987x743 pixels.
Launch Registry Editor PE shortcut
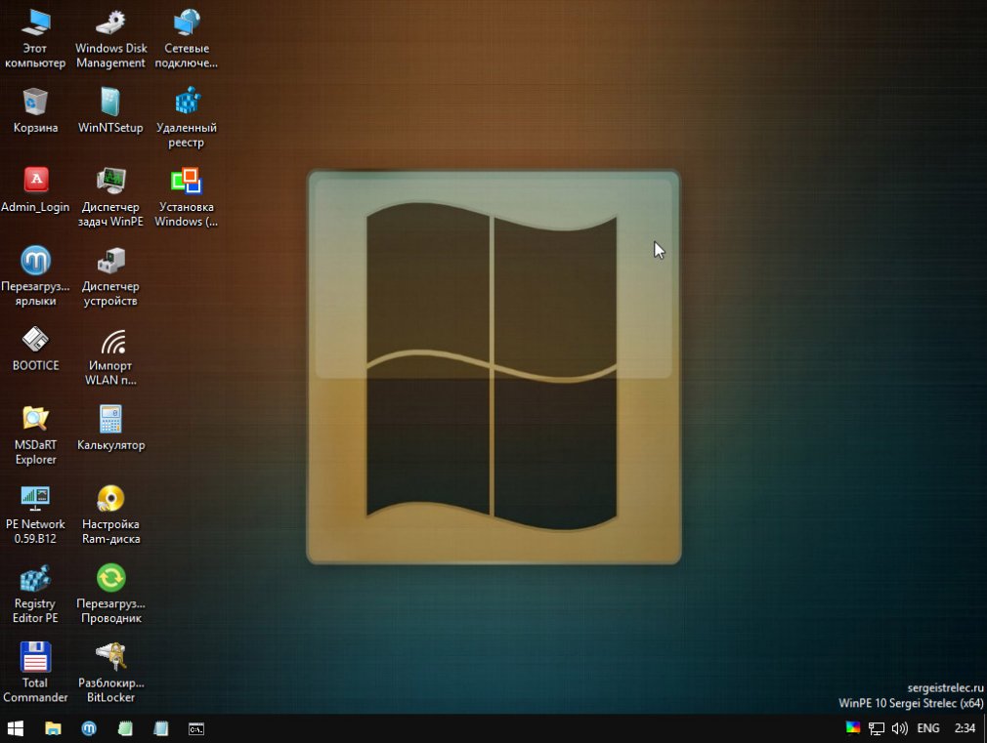point(35,594)
